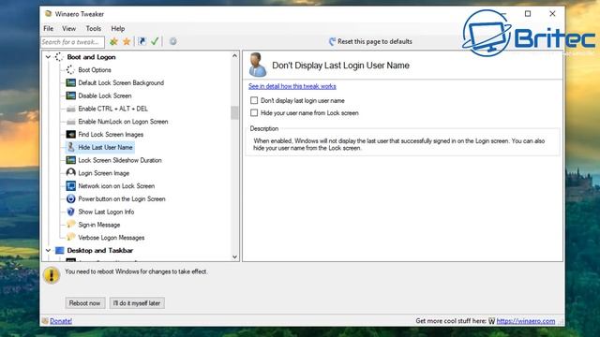Click the Reboot now button

(85, 303)
